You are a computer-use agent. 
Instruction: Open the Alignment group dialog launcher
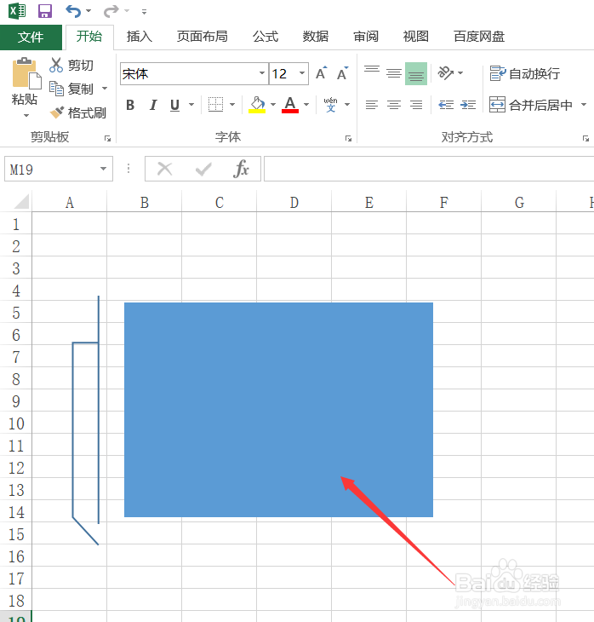coord(585,138)
